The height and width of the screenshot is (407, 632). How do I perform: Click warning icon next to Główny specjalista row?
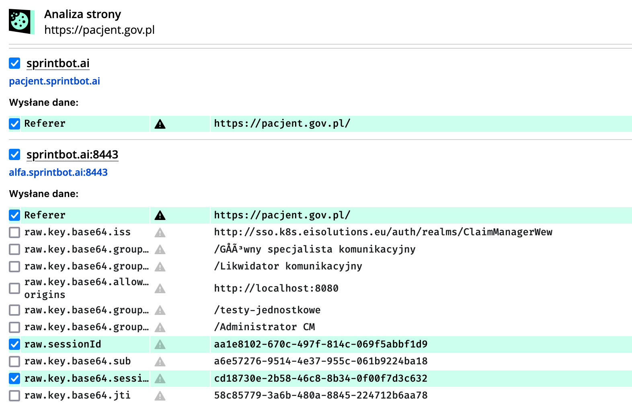pos(160,249)
